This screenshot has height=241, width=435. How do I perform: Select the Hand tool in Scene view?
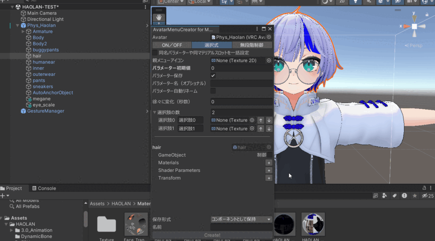[x=159, y=17]
